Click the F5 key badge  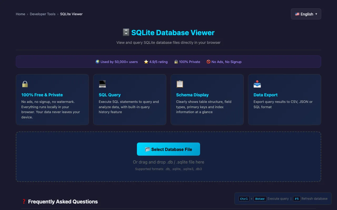(296, 199)
